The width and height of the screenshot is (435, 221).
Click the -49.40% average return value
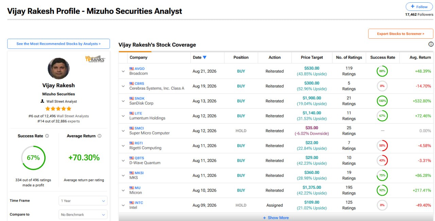tap(423, 205)
